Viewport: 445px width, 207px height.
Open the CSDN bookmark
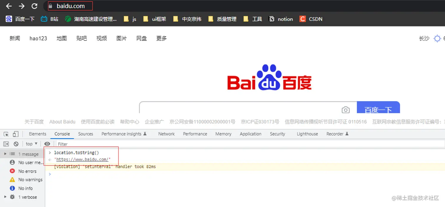click(311, 19)
